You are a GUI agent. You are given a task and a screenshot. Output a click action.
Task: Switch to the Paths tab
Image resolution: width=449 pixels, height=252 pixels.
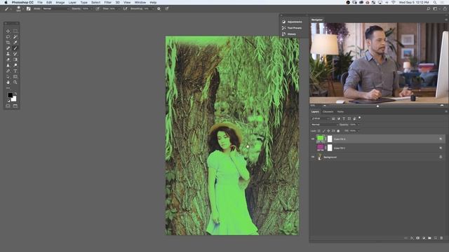pos(340,112)
